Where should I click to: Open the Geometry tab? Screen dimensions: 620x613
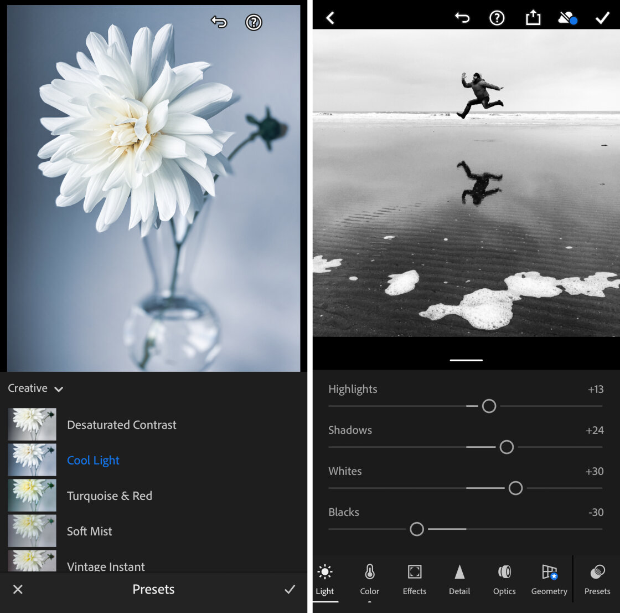coord(549,580)
